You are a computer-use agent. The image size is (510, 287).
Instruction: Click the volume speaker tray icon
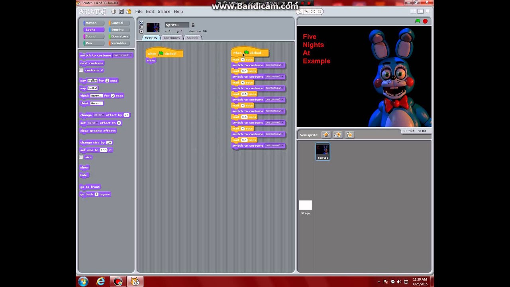pos(399,282)
